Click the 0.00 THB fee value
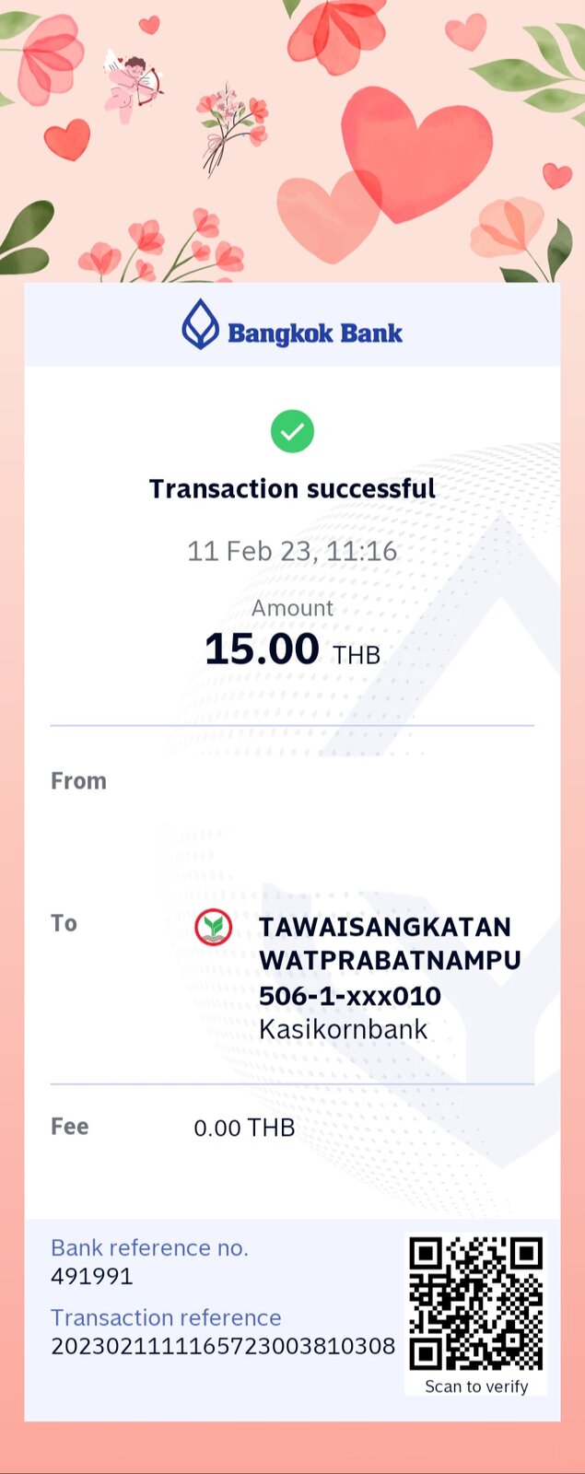This screenshot has height=1474, width=585. (x=244, y=1128)
